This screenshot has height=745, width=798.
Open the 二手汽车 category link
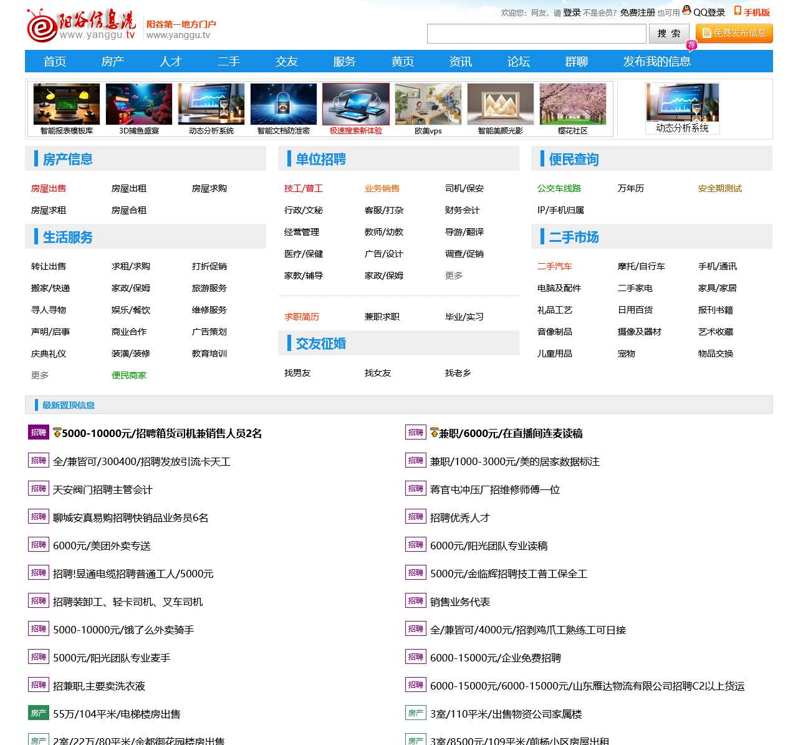point(554,266)
